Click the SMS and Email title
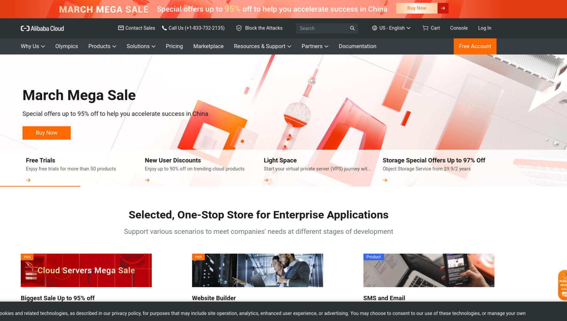Image resolution: width=567 pixels, height=321 pixels. 384,298
